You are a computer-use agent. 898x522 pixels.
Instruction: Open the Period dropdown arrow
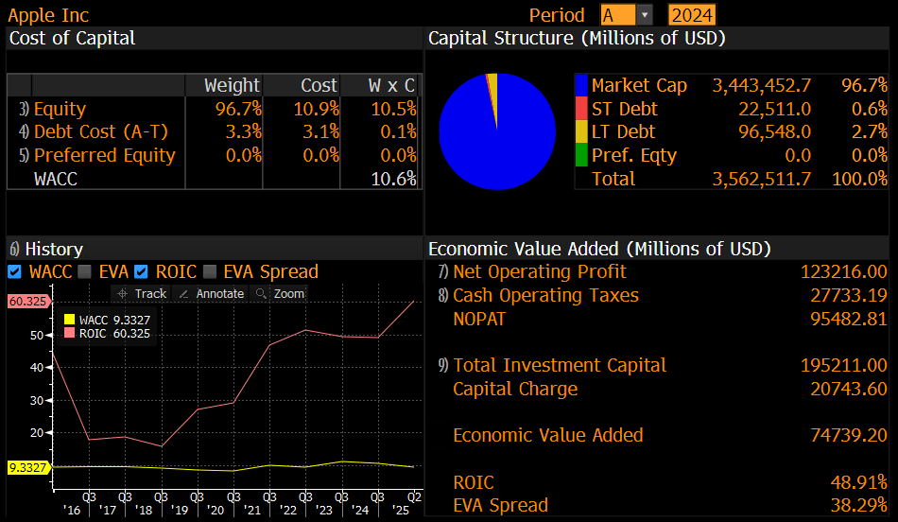(645, 15)
